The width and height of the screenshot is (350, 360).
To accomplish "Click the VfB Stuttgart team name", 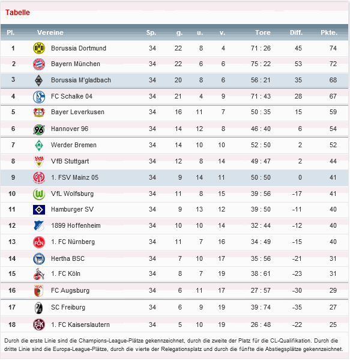I will (x=70, y=161).
